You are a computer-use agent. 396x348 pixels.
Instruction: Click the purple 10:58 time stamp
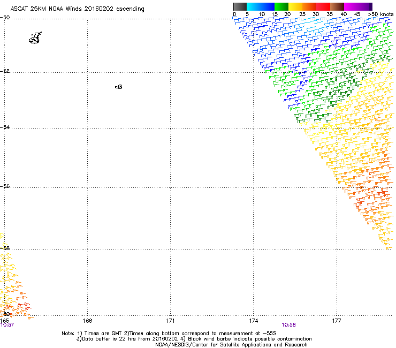coord(288,325)
